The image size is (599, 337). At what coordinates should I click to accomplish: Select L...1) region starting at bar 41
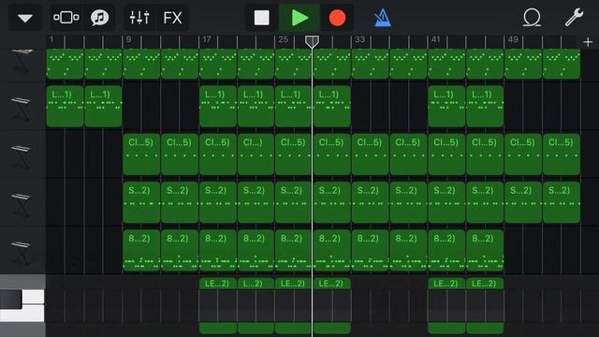(x=446, y=106)
